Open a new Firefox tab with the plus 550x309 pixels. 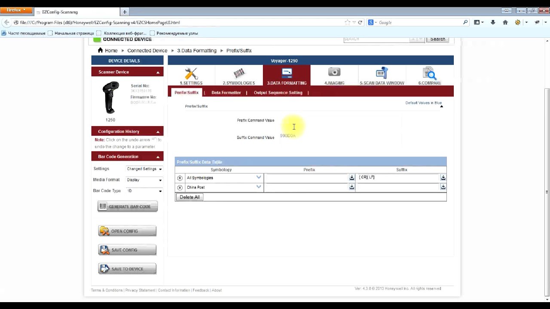tap(125, 12)
